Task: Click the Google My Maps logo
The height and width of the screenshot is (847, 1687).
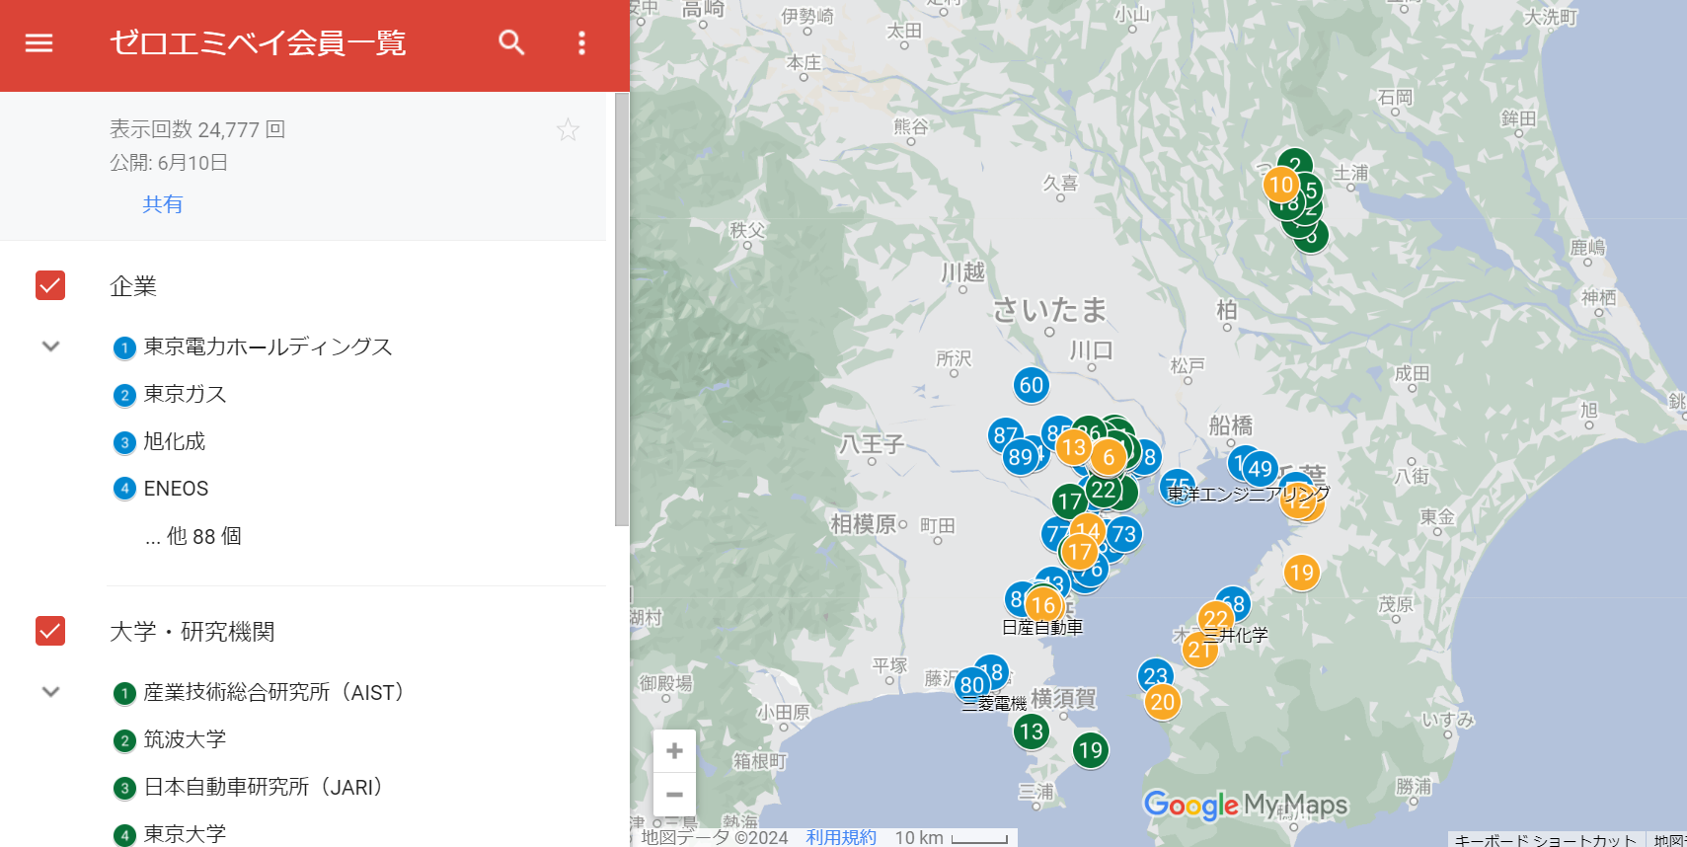Action: (x=1246, y=805)
